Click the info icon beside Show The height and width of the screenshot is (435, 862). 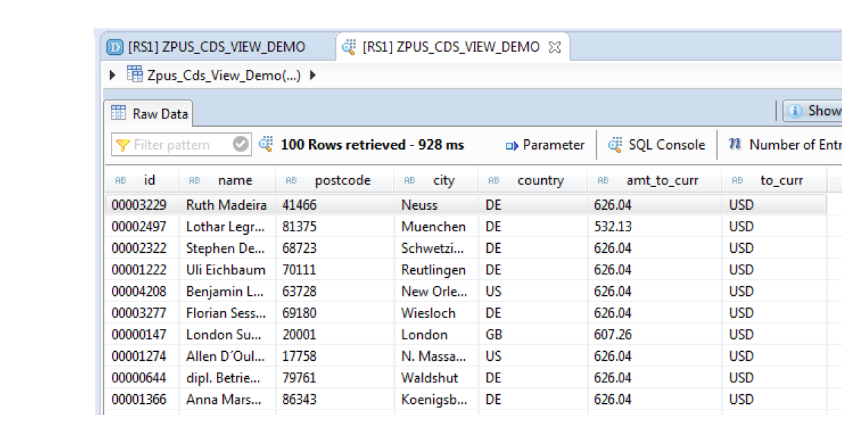795,110
